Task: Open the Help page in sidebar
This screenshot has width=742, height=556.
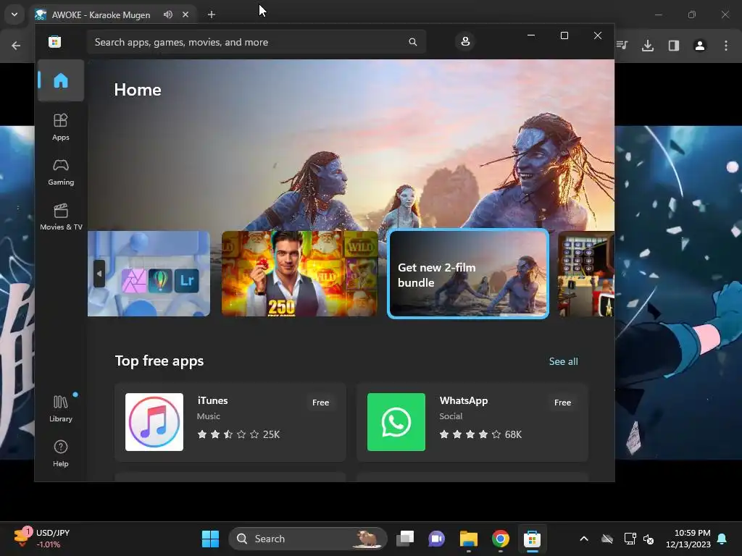Action: [x=61, y=453]
